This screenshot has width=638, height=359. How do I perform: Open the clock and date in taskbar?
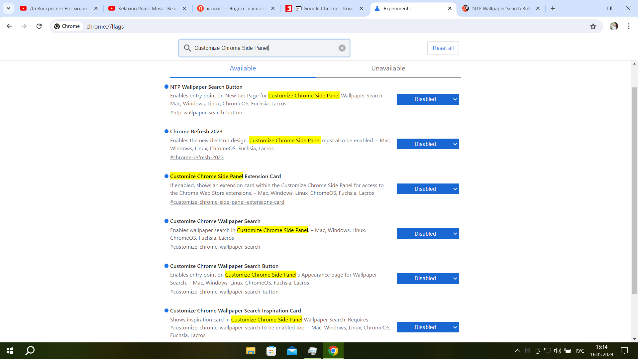[x=601, y=351]
